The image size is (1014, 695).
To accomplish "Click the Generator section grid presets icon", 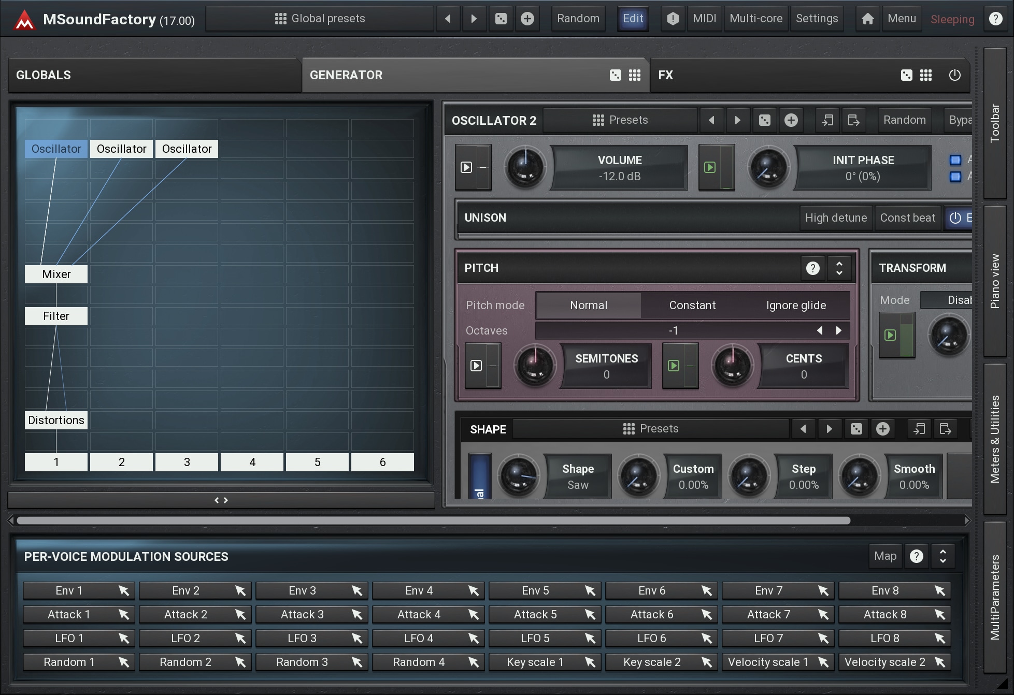I will click(x=635, y=75).
